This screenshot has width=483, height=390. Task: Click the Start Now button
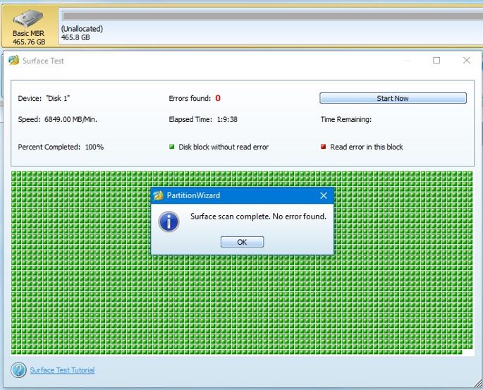393,98
